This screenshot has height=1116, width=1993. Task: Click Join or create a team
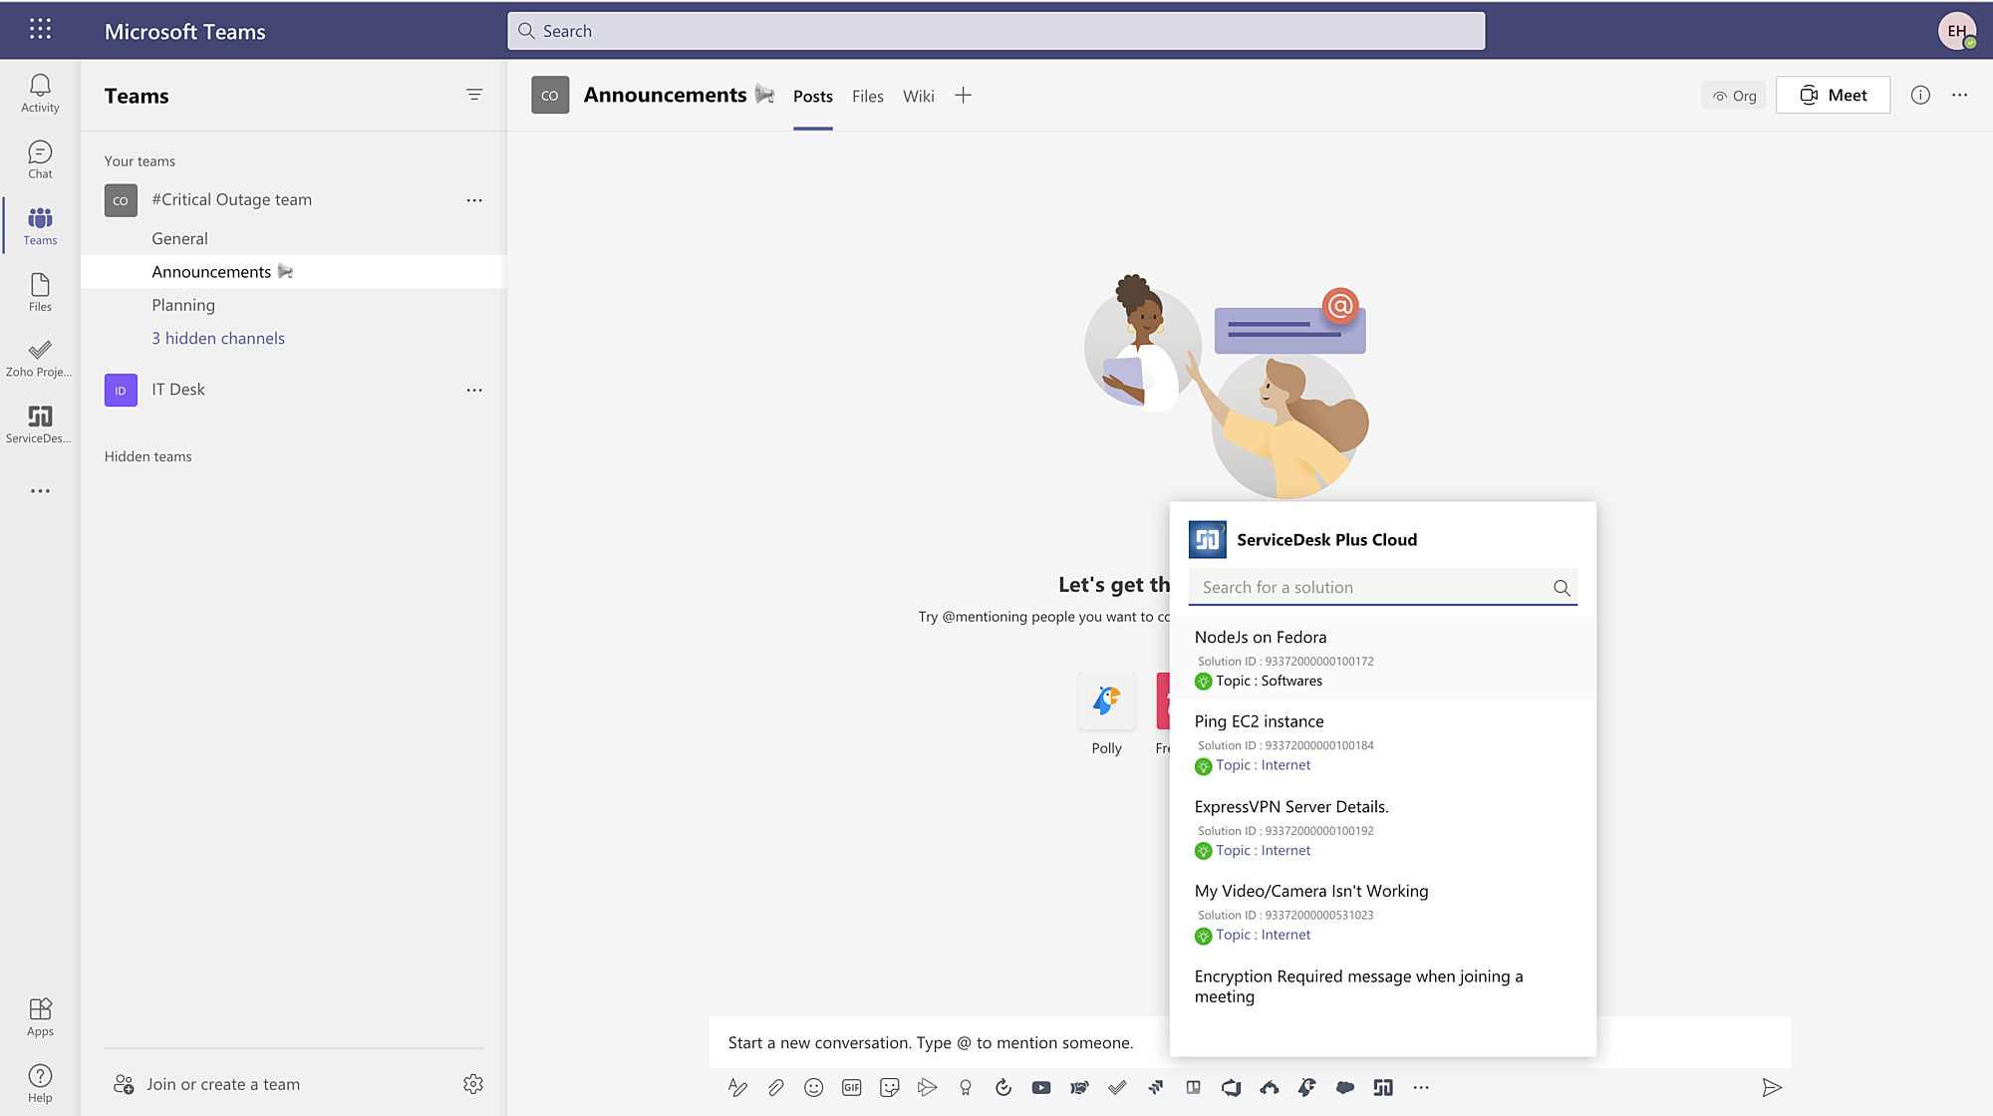pyautogui.click(x=206, y=1084)
